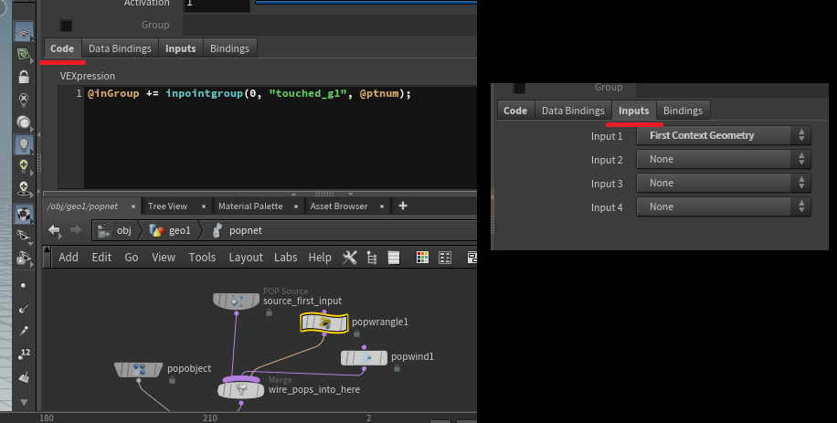Open the Help menu in network editor

pyautogui.click(x=320, y=257)
